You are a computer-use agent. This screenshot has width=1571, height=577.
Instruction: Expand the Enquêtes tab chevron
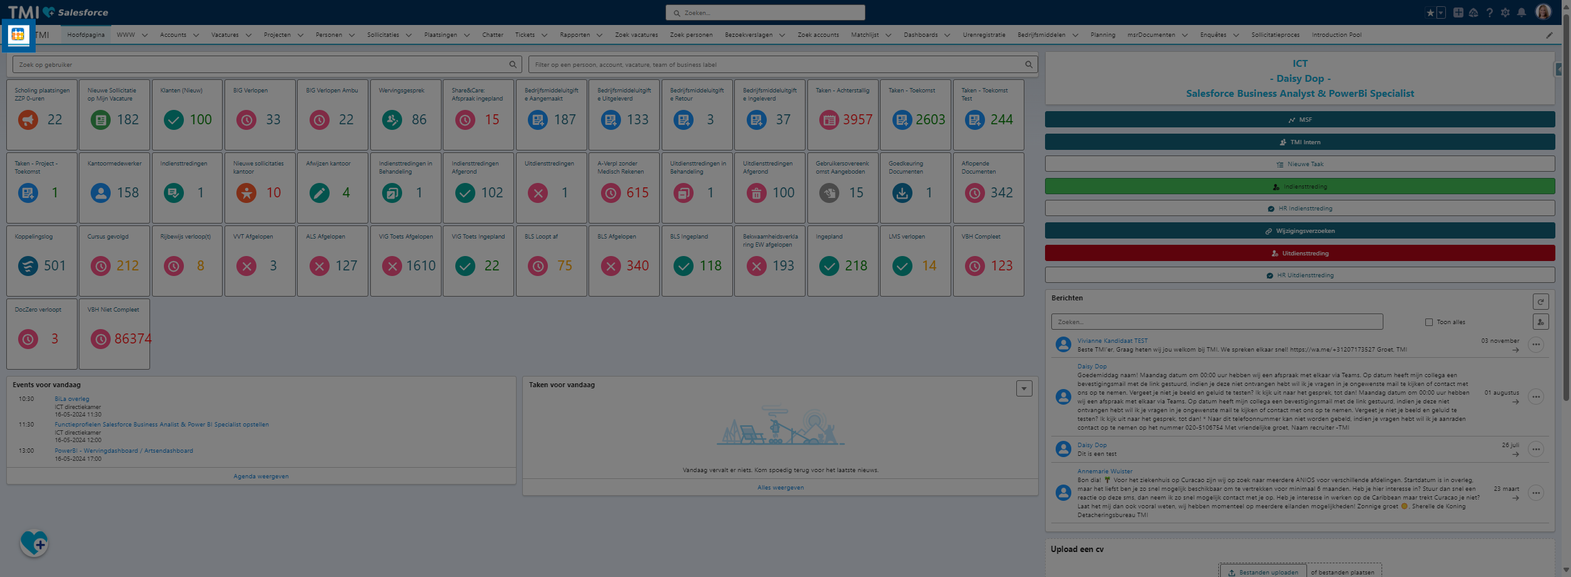pyautogui.click(x=1236, y=35)
